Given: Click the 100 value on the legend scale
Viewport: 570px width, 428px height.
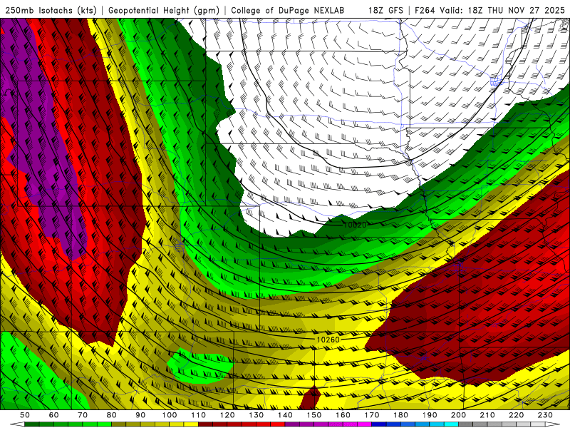Looking at the screenshot, I should coord(170,415).
